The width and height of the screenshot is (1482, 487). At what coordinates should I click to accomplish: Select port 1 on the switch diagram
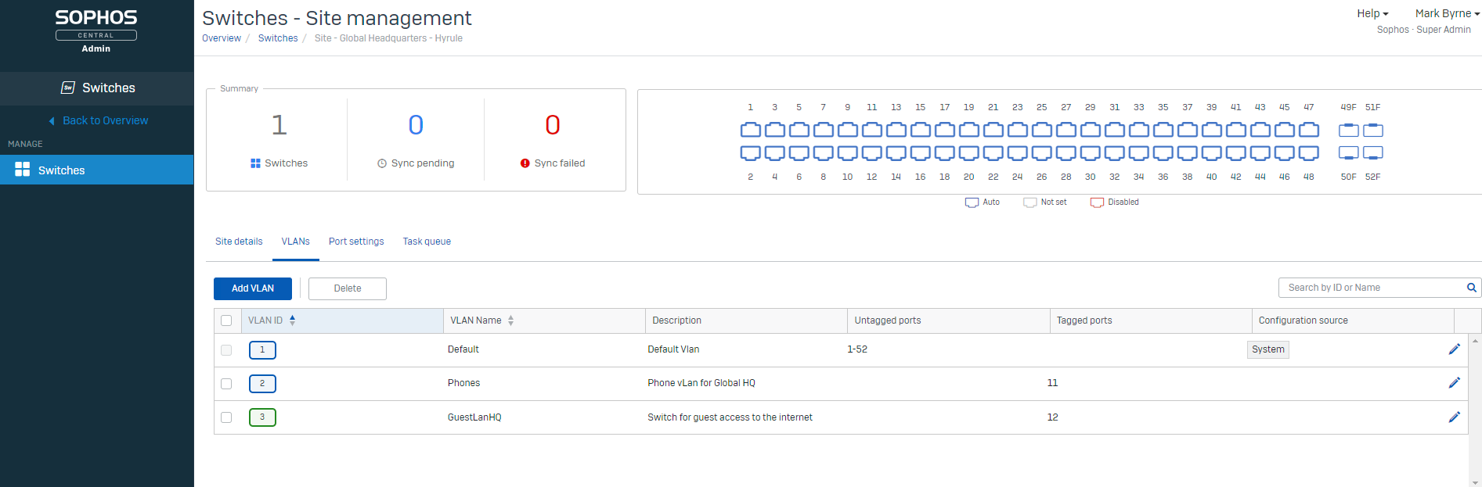(750, 130)
